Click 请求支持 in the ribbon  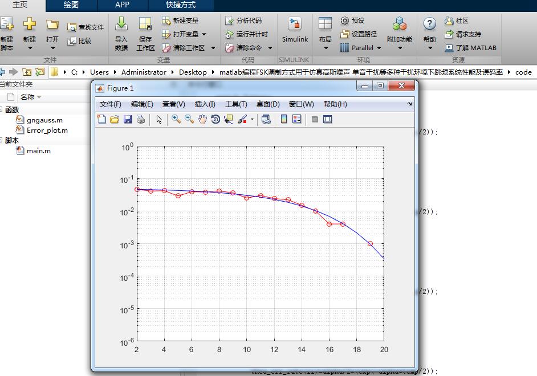coord(463,34)
